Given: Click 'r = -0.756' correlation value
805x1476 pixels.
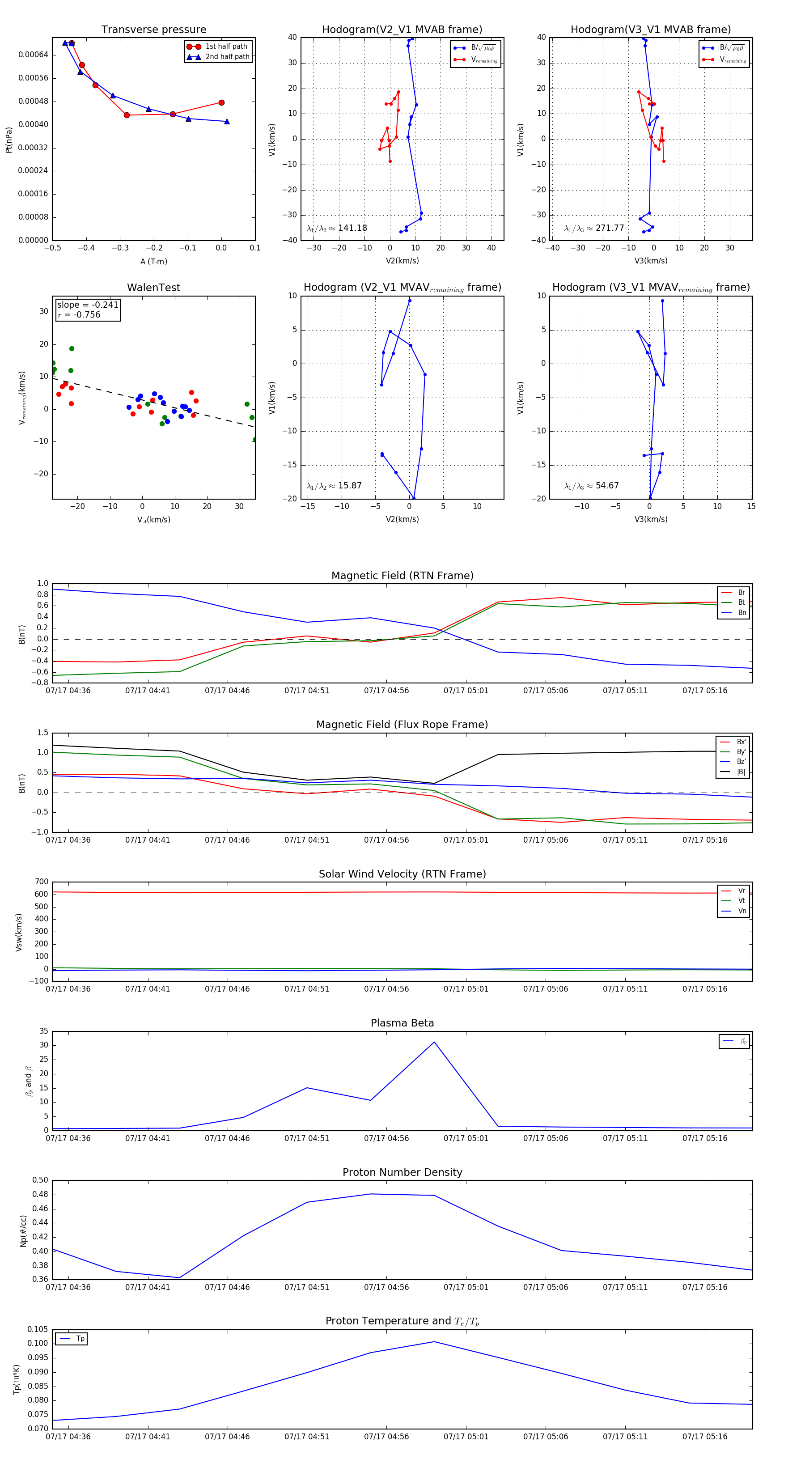Looking at the screenshot, I should pyautogui.click(x=79, y=314).
